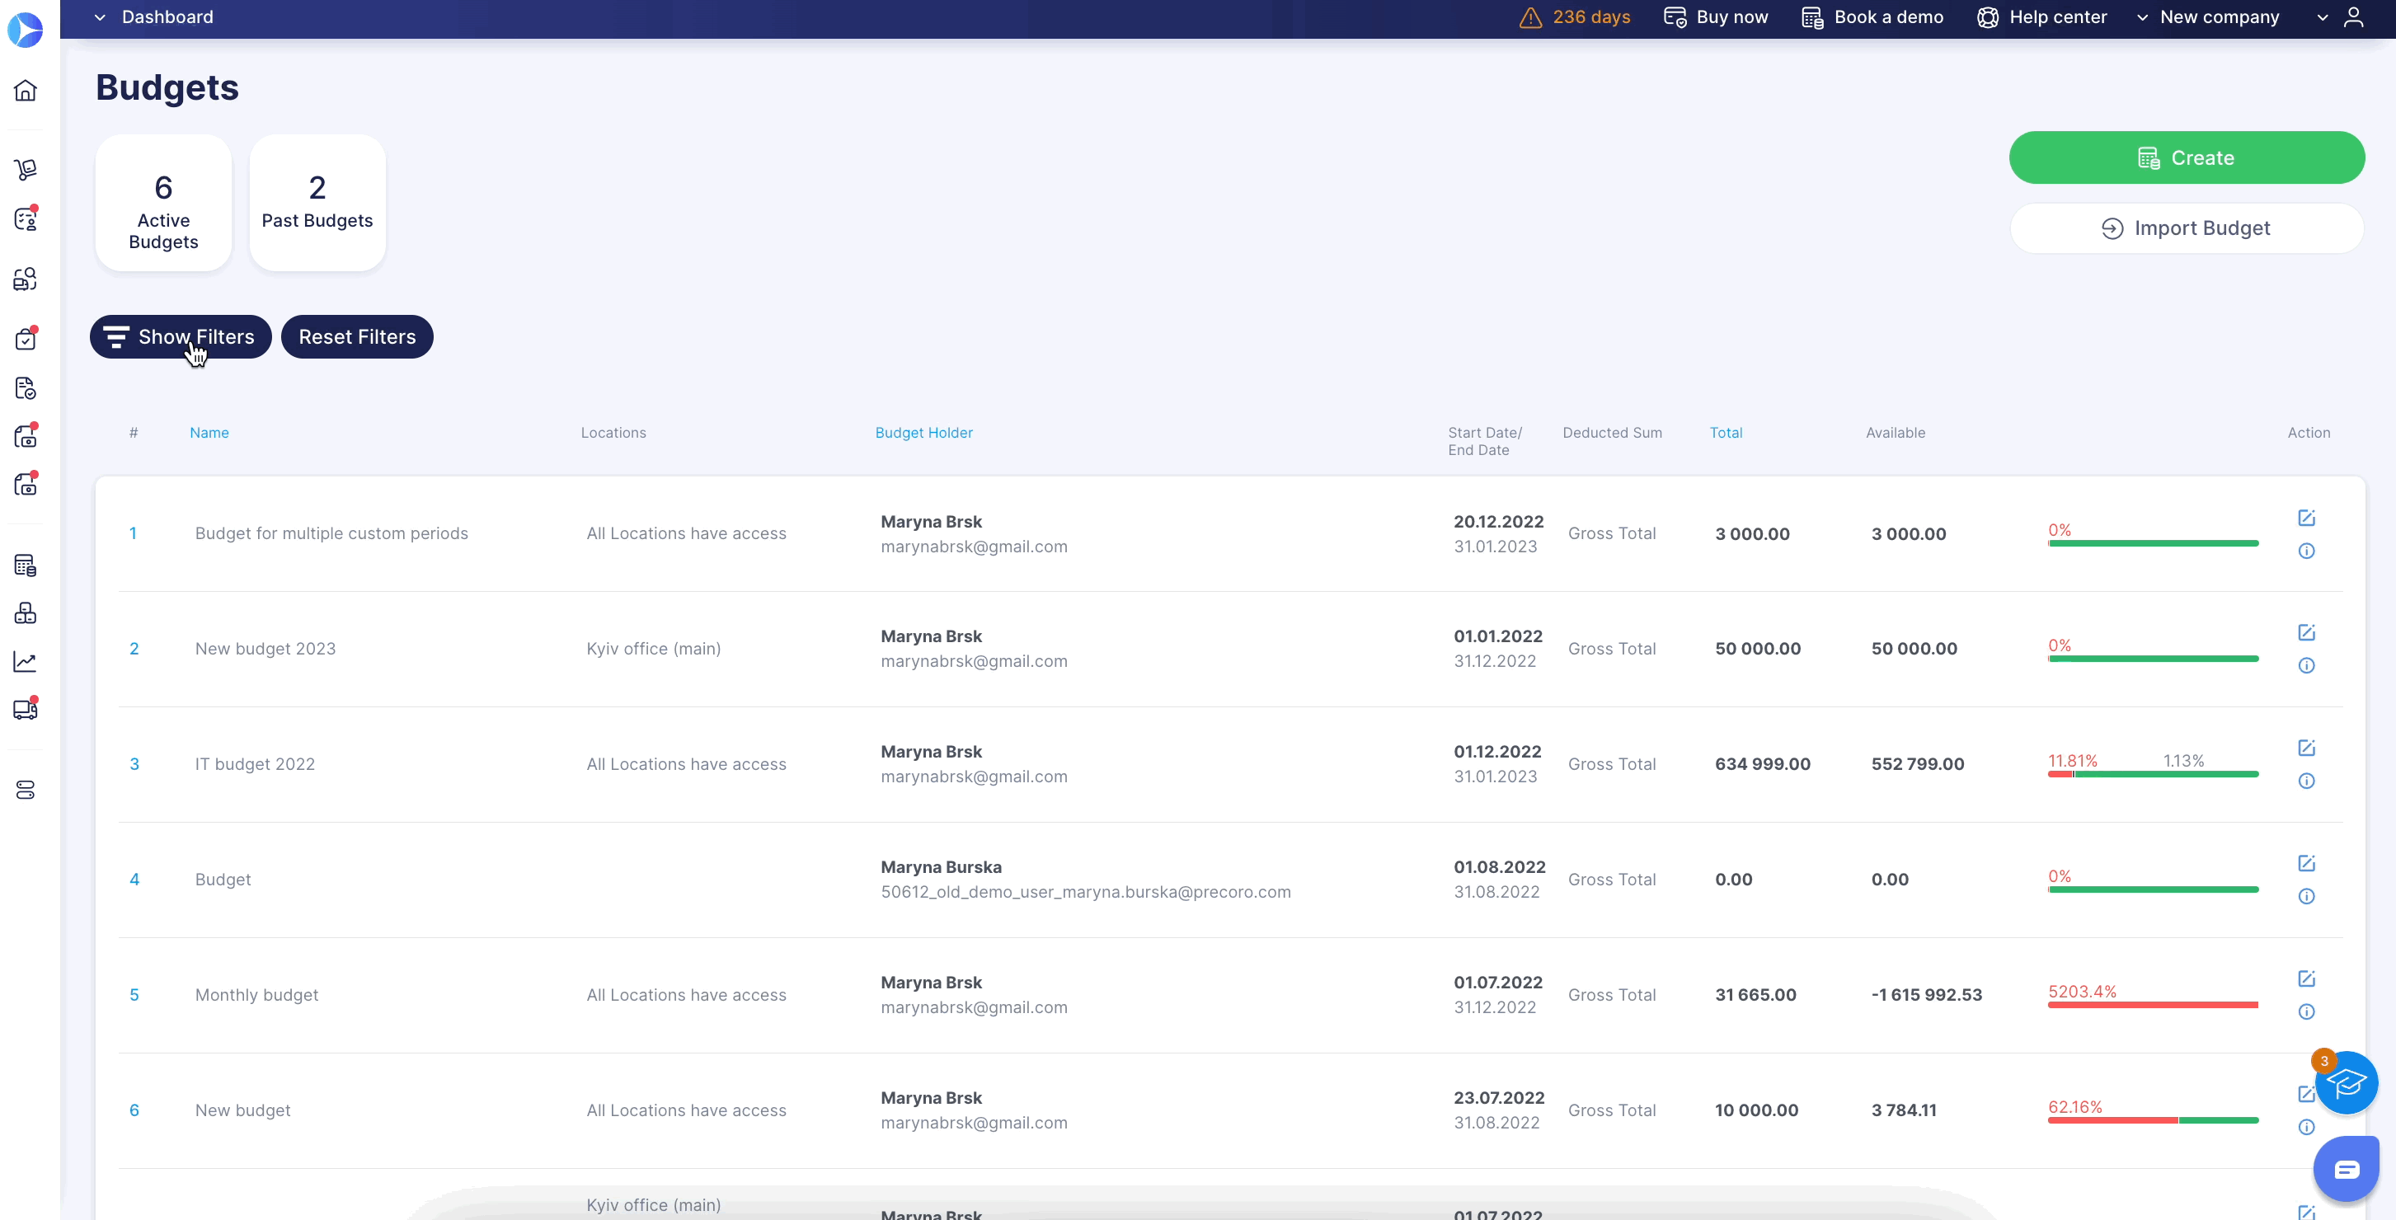The width and height of the screenshot is (2396, 1220).
Task: Open budget number 5 link
Action: [134, 995]
